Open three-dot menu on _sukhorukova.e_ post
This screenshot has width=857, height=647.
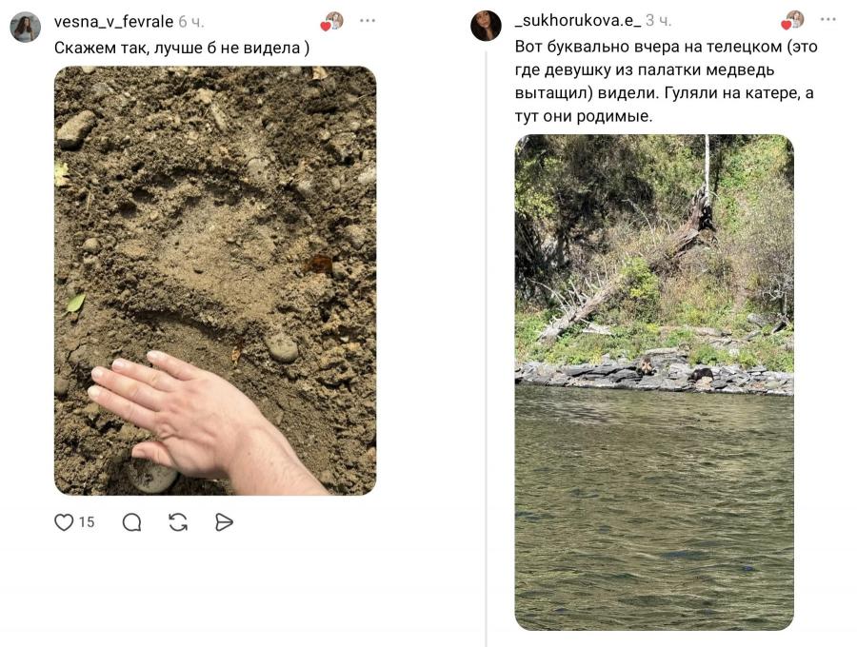click(x=828, y=20)
